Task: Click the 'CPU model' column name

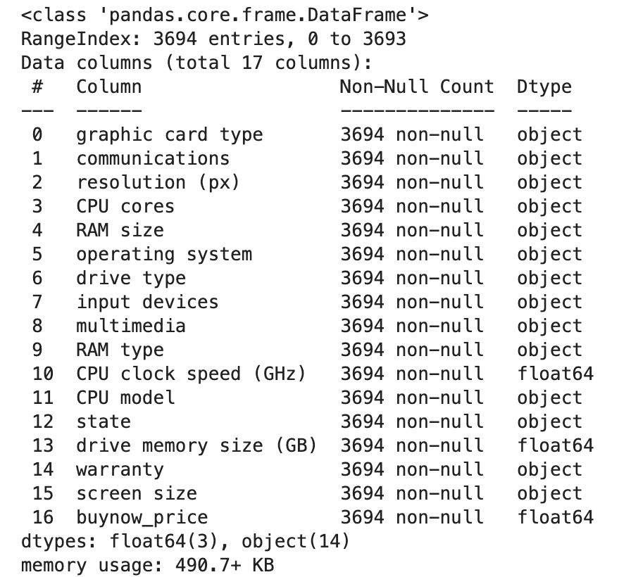Action: pyautogui.click(x=125, y=398)
